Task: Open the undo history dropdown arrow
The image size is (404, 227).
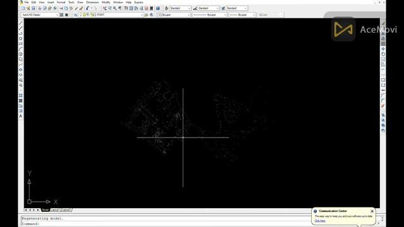Action: click(92, 8)
